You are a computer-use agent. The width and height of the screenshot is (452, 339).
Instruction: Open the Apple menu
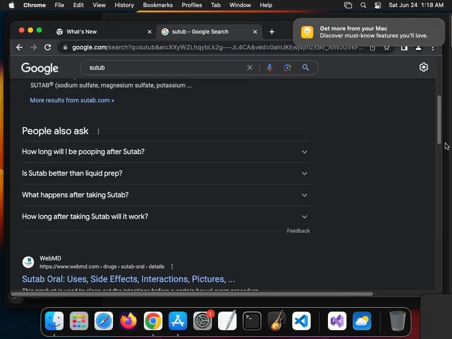point(11,5)
